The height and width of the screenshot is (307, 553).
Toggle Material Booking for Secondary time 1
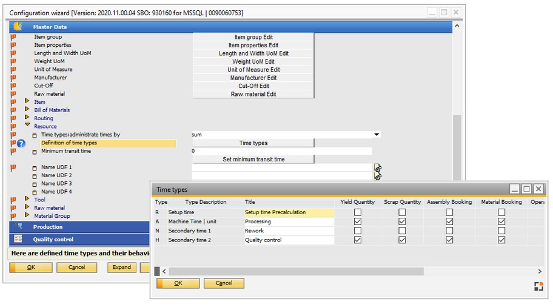coord(501,231)
